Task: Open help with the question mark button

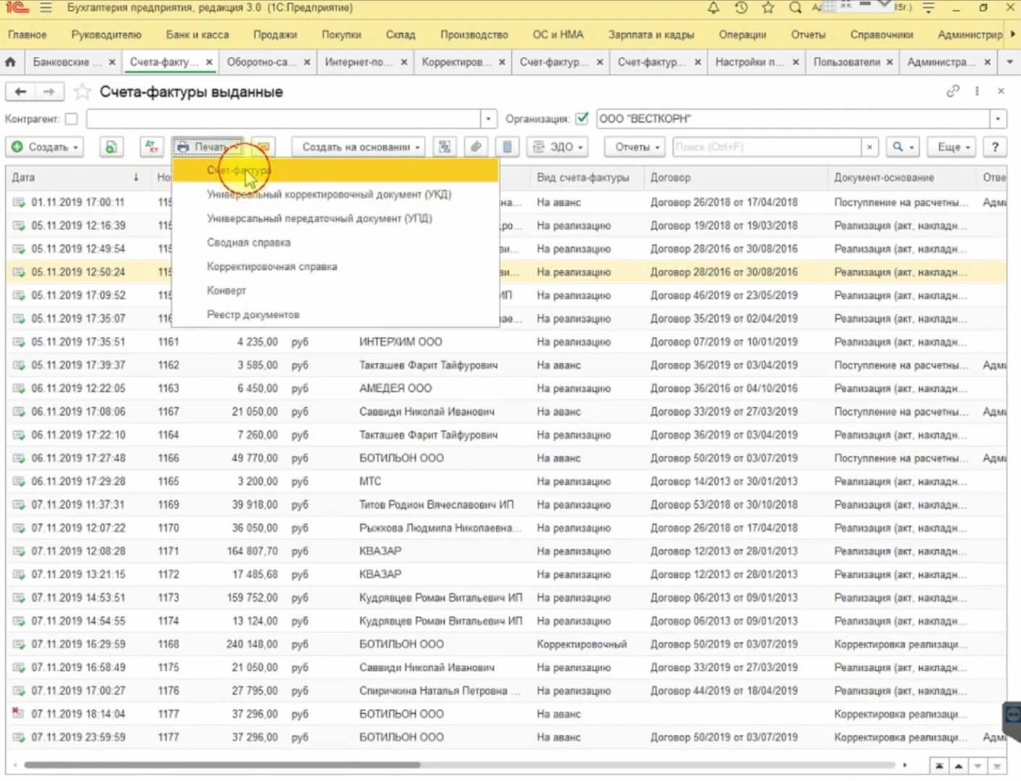Action: [x=995, y=147]
